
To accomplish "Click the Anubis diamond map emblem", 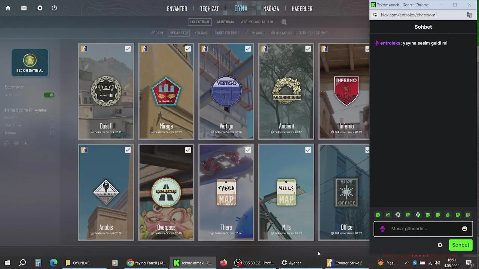I will point(106,192).
